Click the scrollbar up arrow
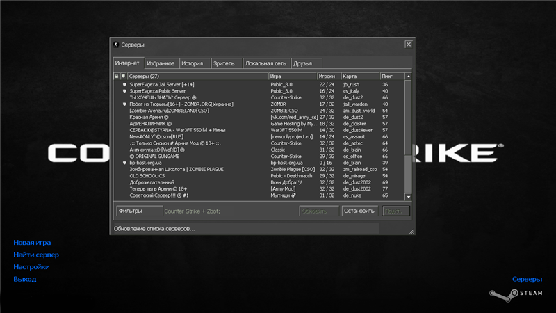The height and width of the screenshot is (313, 556). pyautogui.click(x=409, y=77)
